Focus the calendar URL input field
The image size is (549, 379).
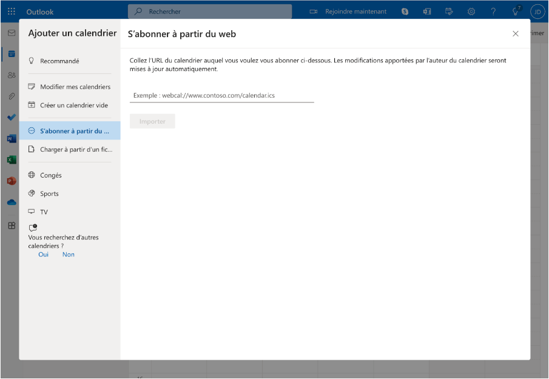[221, 95]
